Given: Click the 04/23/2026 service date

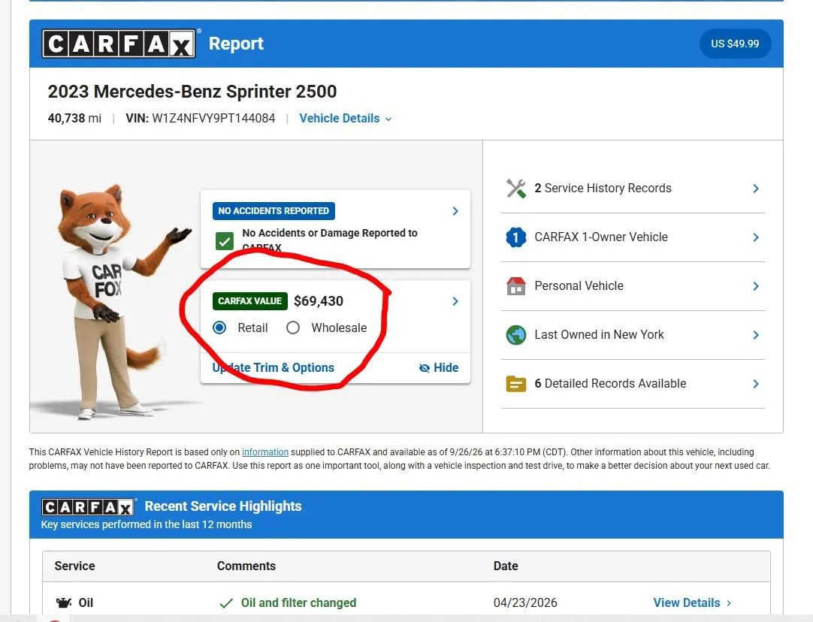Looking at the screenshot, I should point(525,602).
